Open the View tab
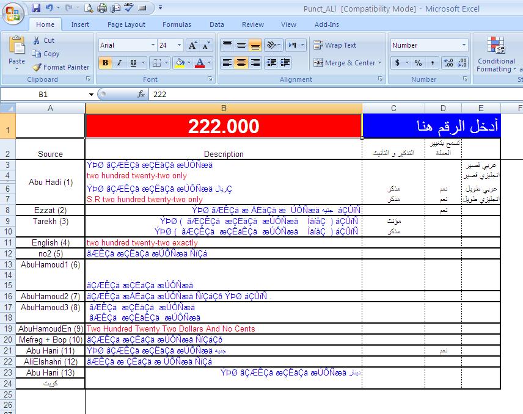The height and width of the screenshot is (414, 523). 288,24
